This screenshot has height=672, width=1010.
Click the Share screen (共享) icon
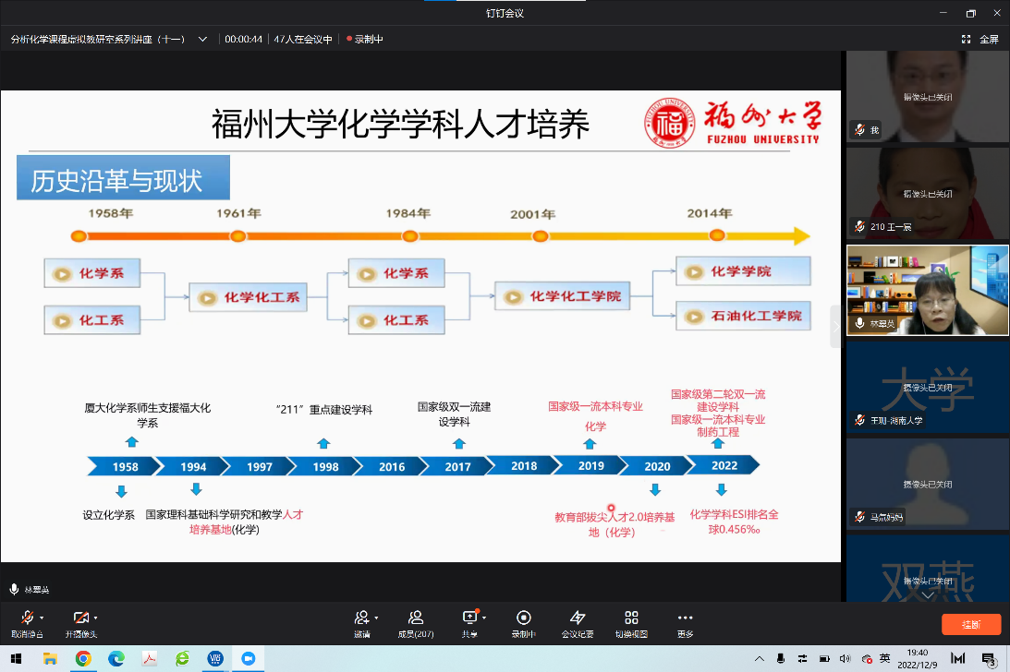click(x=469, y=618)
